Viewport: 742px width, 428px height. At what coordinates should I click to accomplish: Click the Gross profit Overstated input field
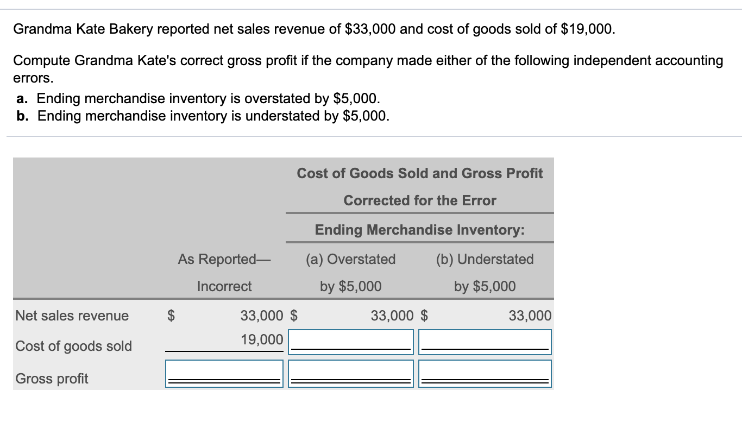[350, 373]
